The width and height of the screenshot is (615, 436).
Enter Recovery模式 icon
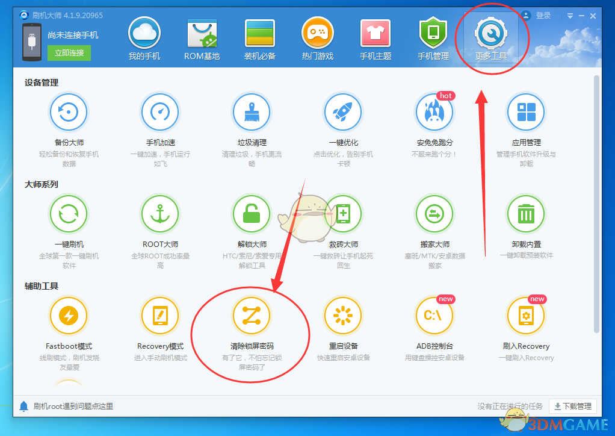160,316
